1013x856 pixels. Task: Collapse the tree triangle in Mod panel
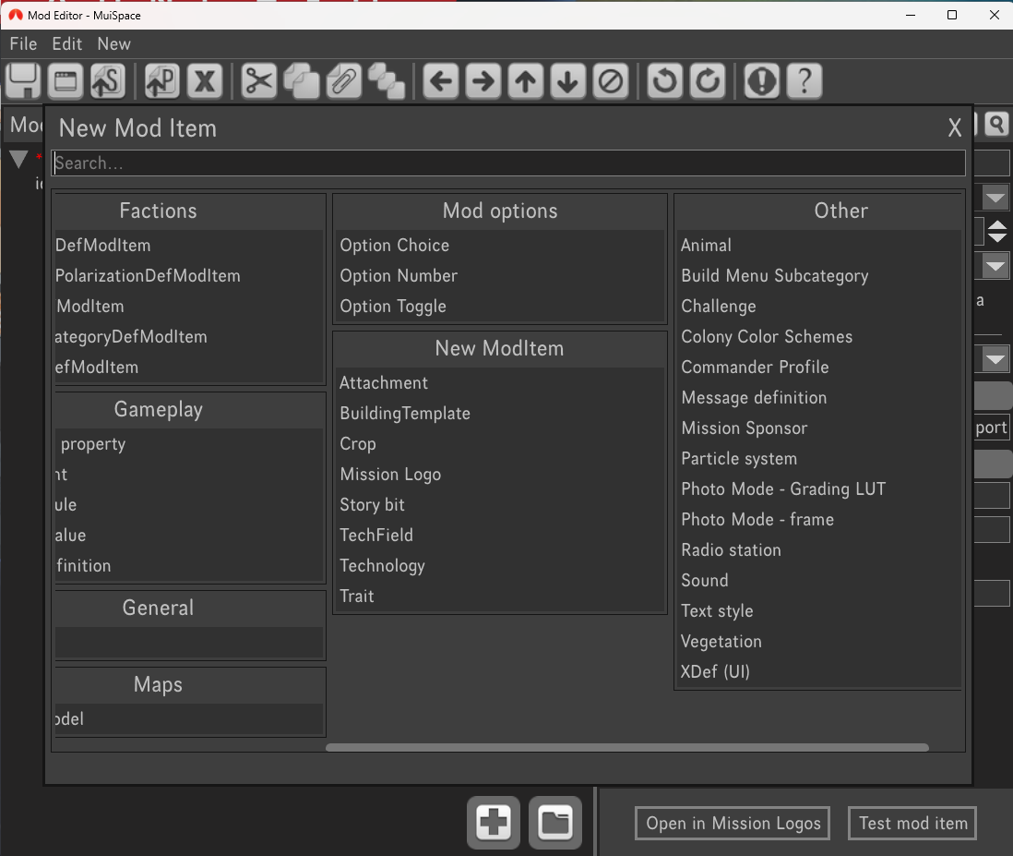click(x=18, y=159)
